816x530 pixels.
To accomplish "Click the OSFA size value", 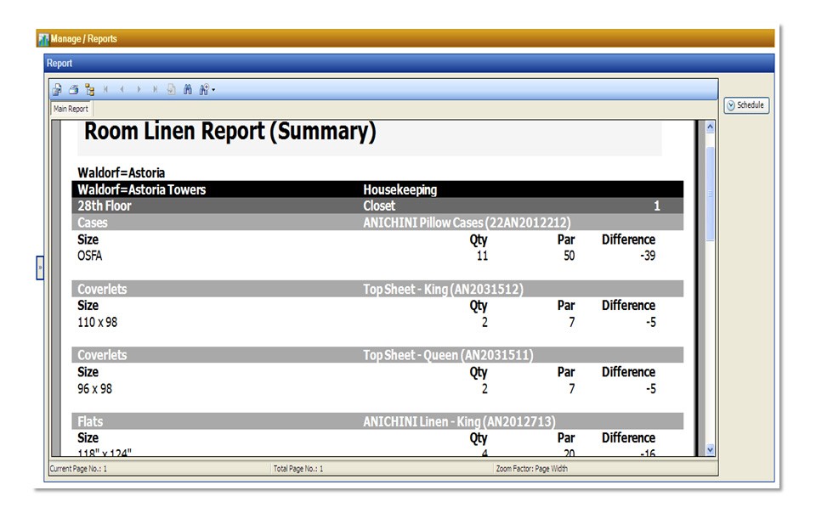I will [89, 256].
